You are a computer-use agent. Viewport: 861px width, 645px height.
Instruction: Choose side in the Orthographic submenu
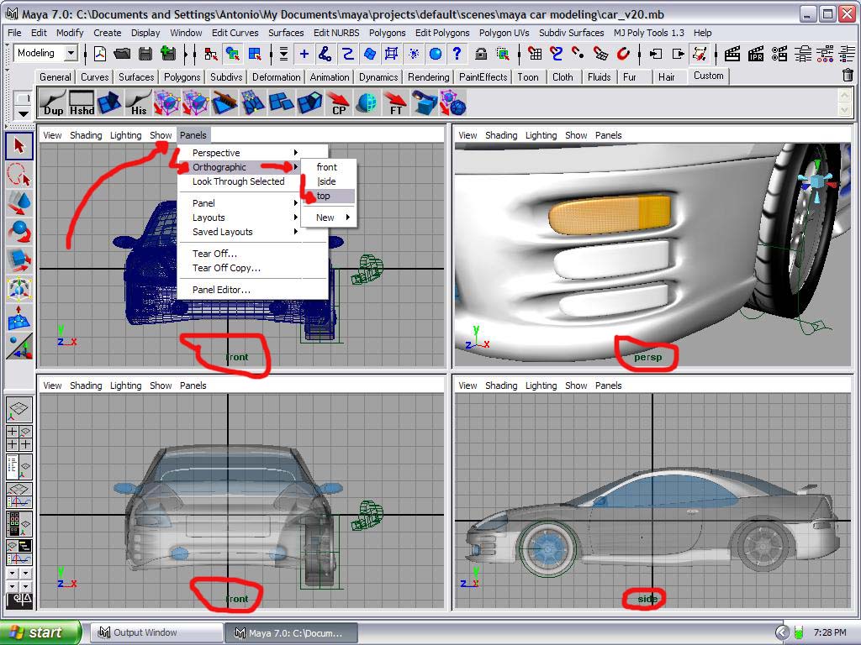[329, 181]
